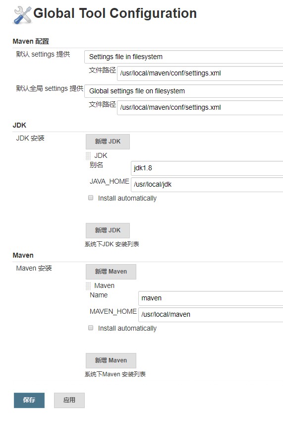Click the lower 新增 Maven button
283x421 pixels.
pyautogui.click(x=111, y=360)
